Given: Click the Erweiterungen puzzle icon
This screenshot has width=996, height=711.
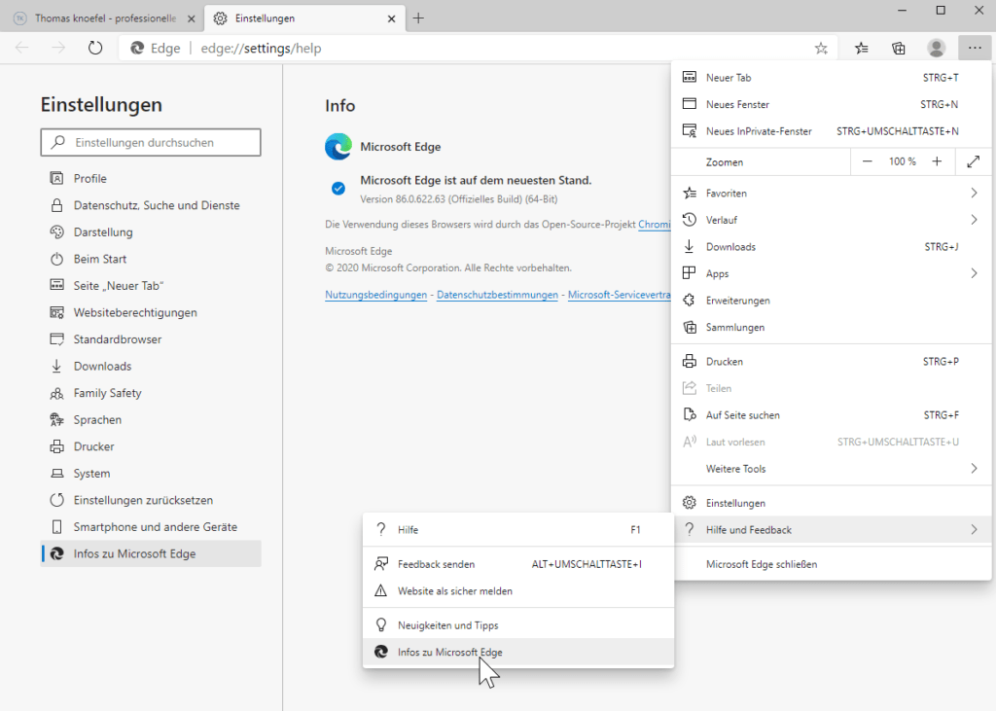Looking at the screenshot, I should click(x=690, y=300).
